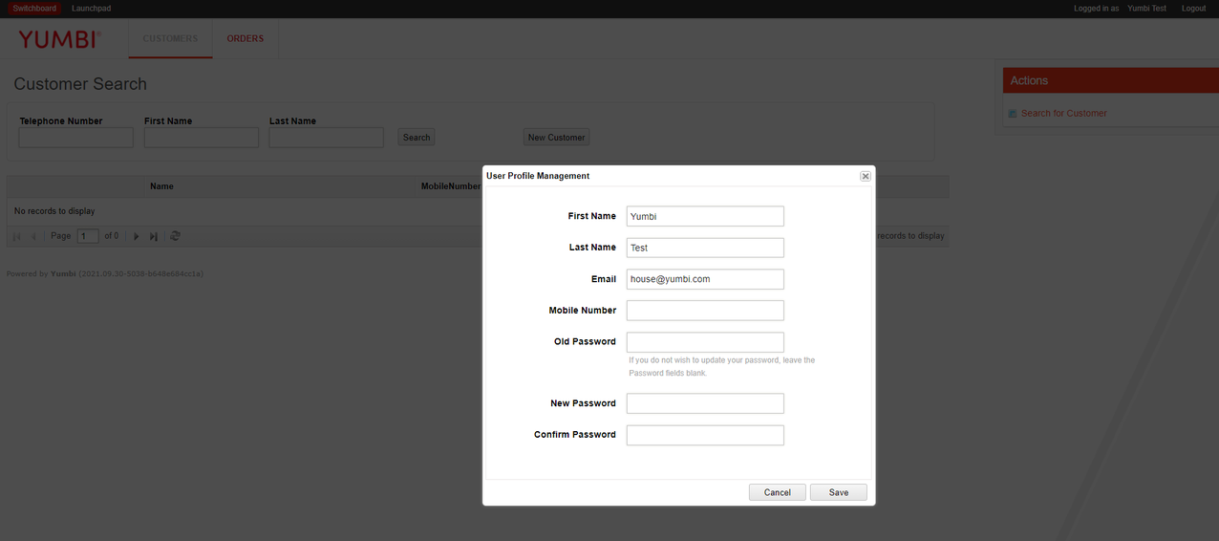
Task: Click the Search for Customer link
Action: (x=1063, y=114)
